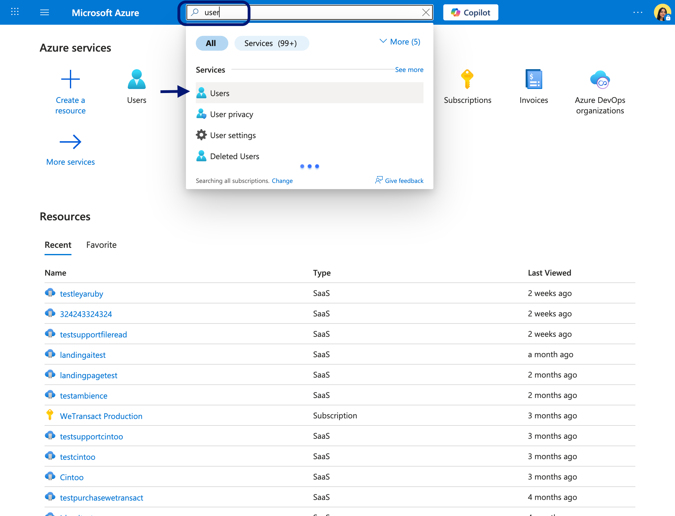Switch to the Recent resources tab
The image size is (675, 516).
pos(58,245)
